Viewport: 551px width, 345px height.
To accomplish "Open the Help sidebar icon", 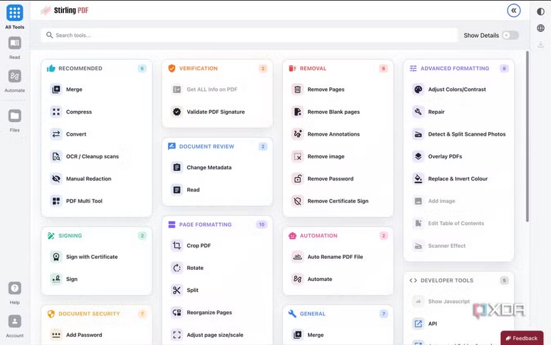I will [14, 289].
